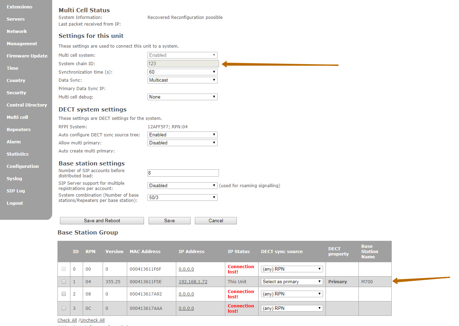Open SIP Server multiple registrations dropdown

(183, 185)
